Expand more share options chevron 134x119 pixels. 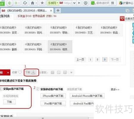pos(71,72)
